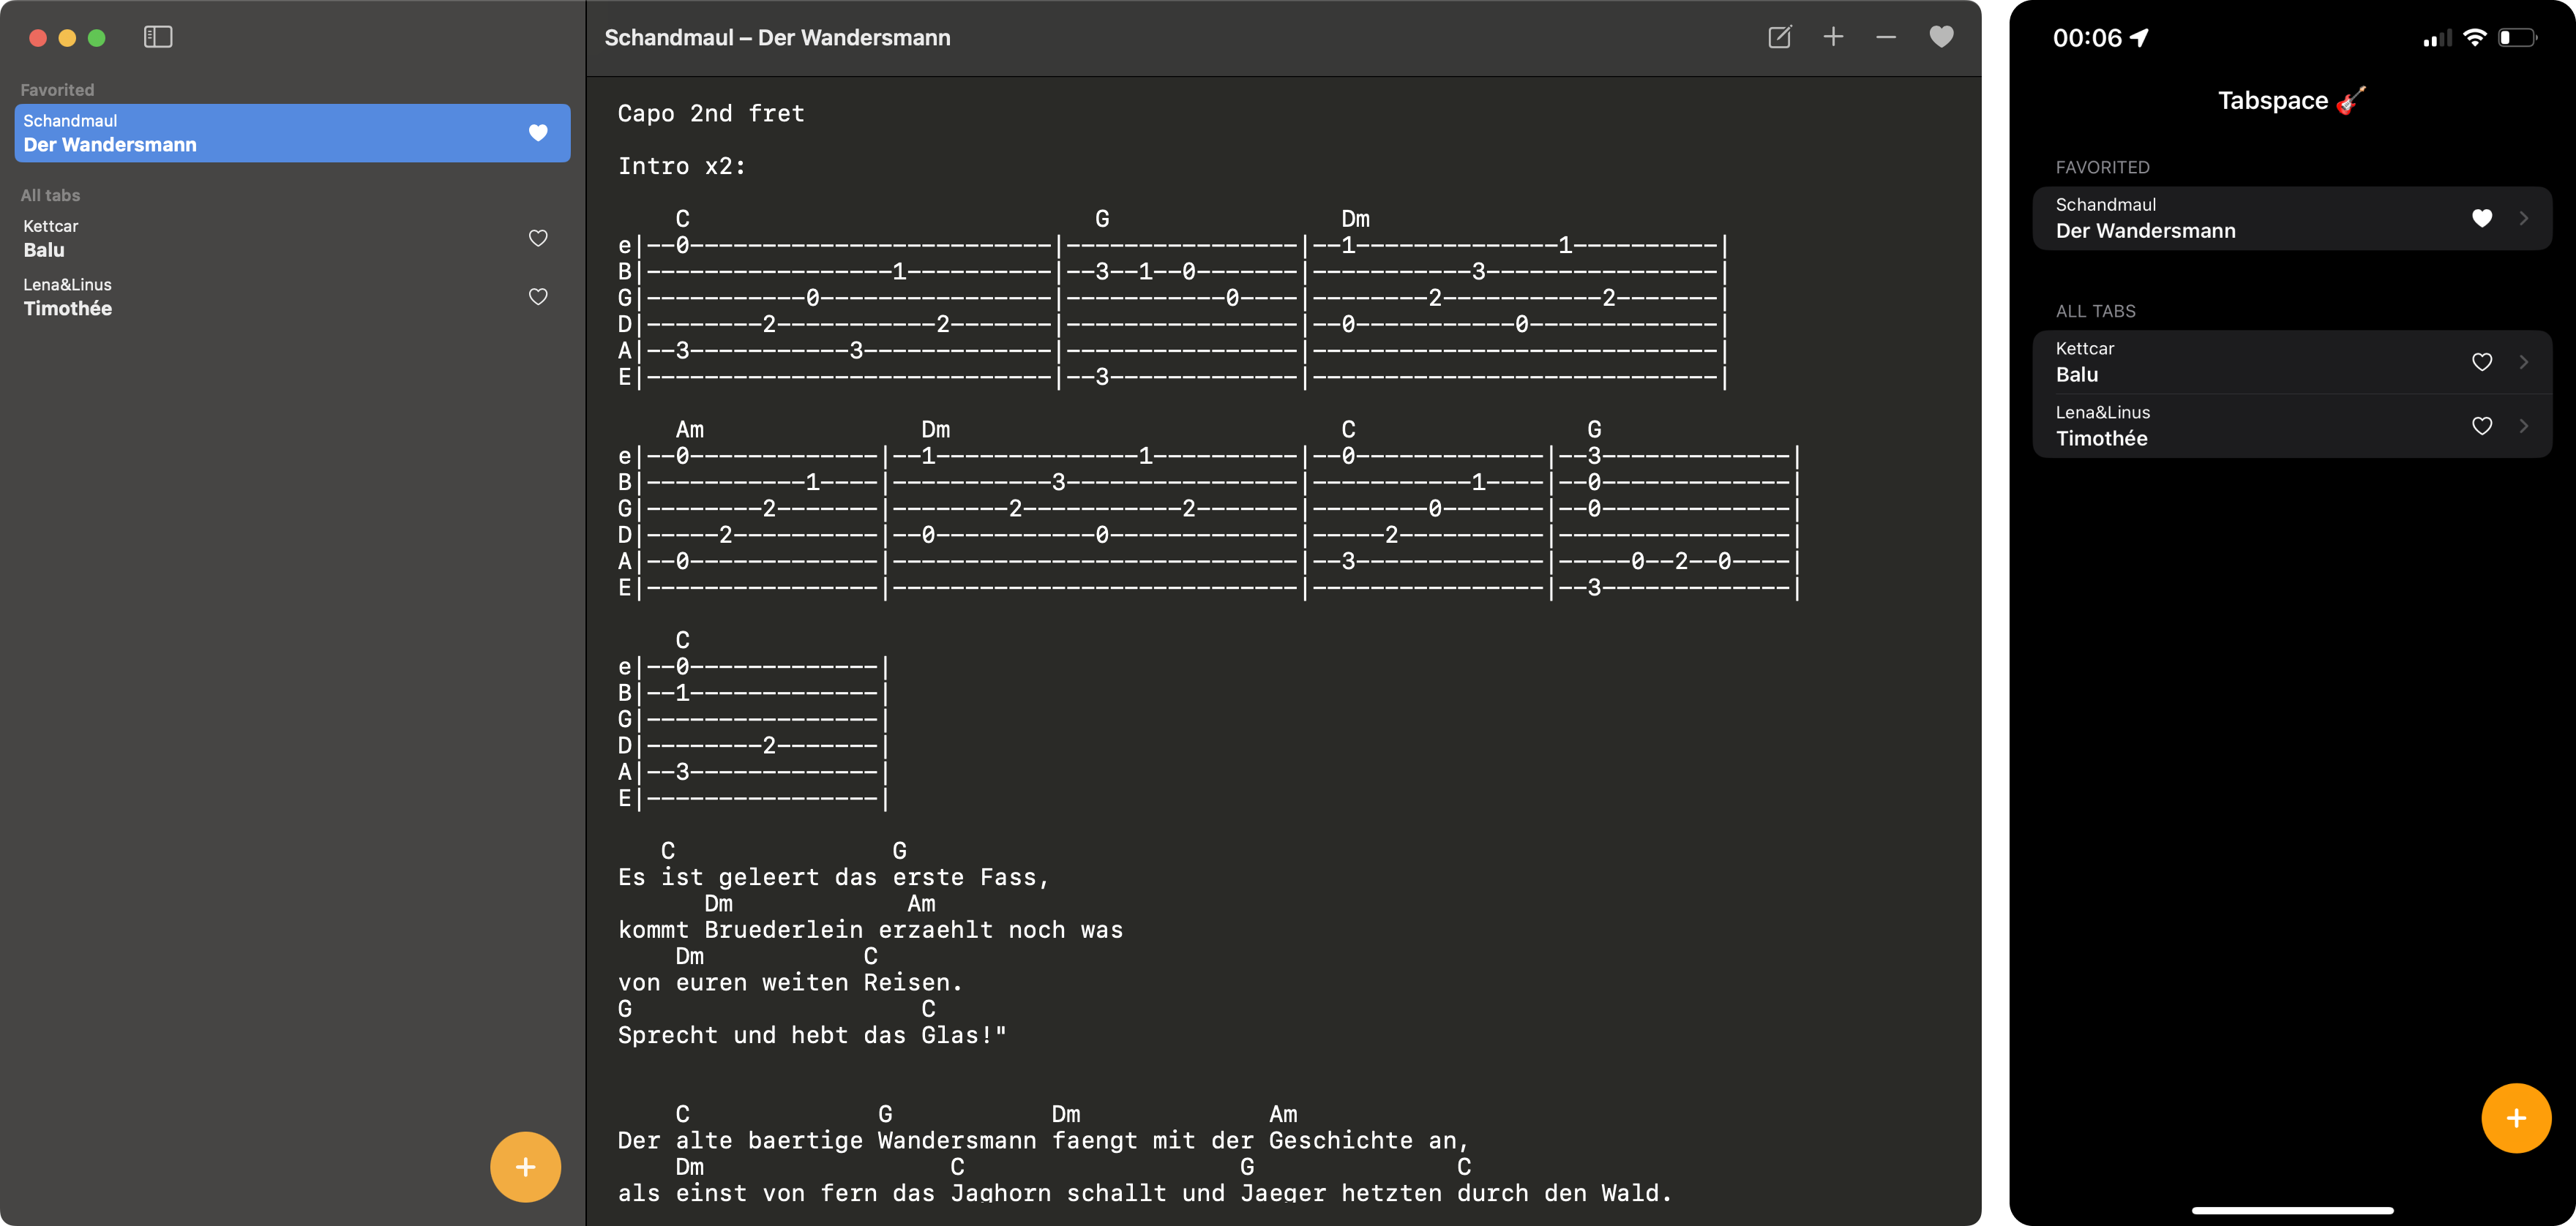Click the lyric 'Es ist geleert das erste Fass,'
The width and height of the screenshot is (2576, 1226).
pos(834,877)
